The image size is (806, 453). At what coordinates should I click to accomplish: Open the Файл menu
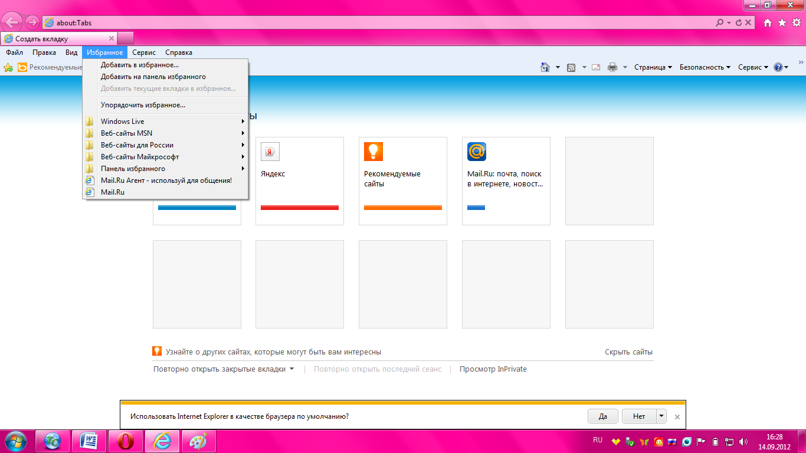coord(14,52)
